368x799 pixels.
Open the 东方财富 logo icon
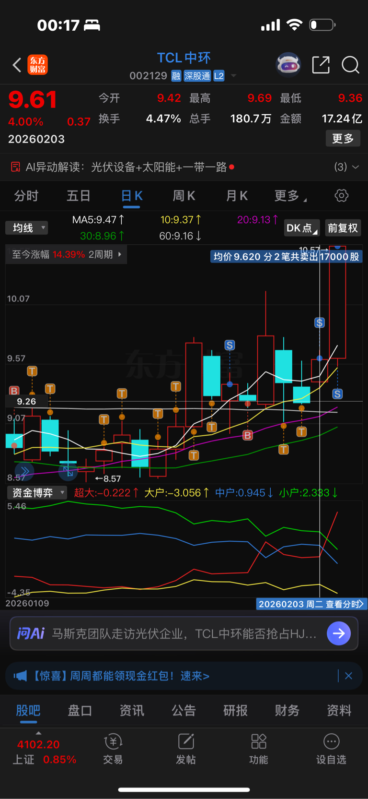(37, 65)
